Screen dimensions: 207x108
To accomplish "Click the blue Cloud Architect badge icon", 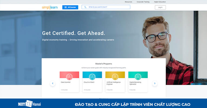I will pyautogui.click(x=92, y=77).
